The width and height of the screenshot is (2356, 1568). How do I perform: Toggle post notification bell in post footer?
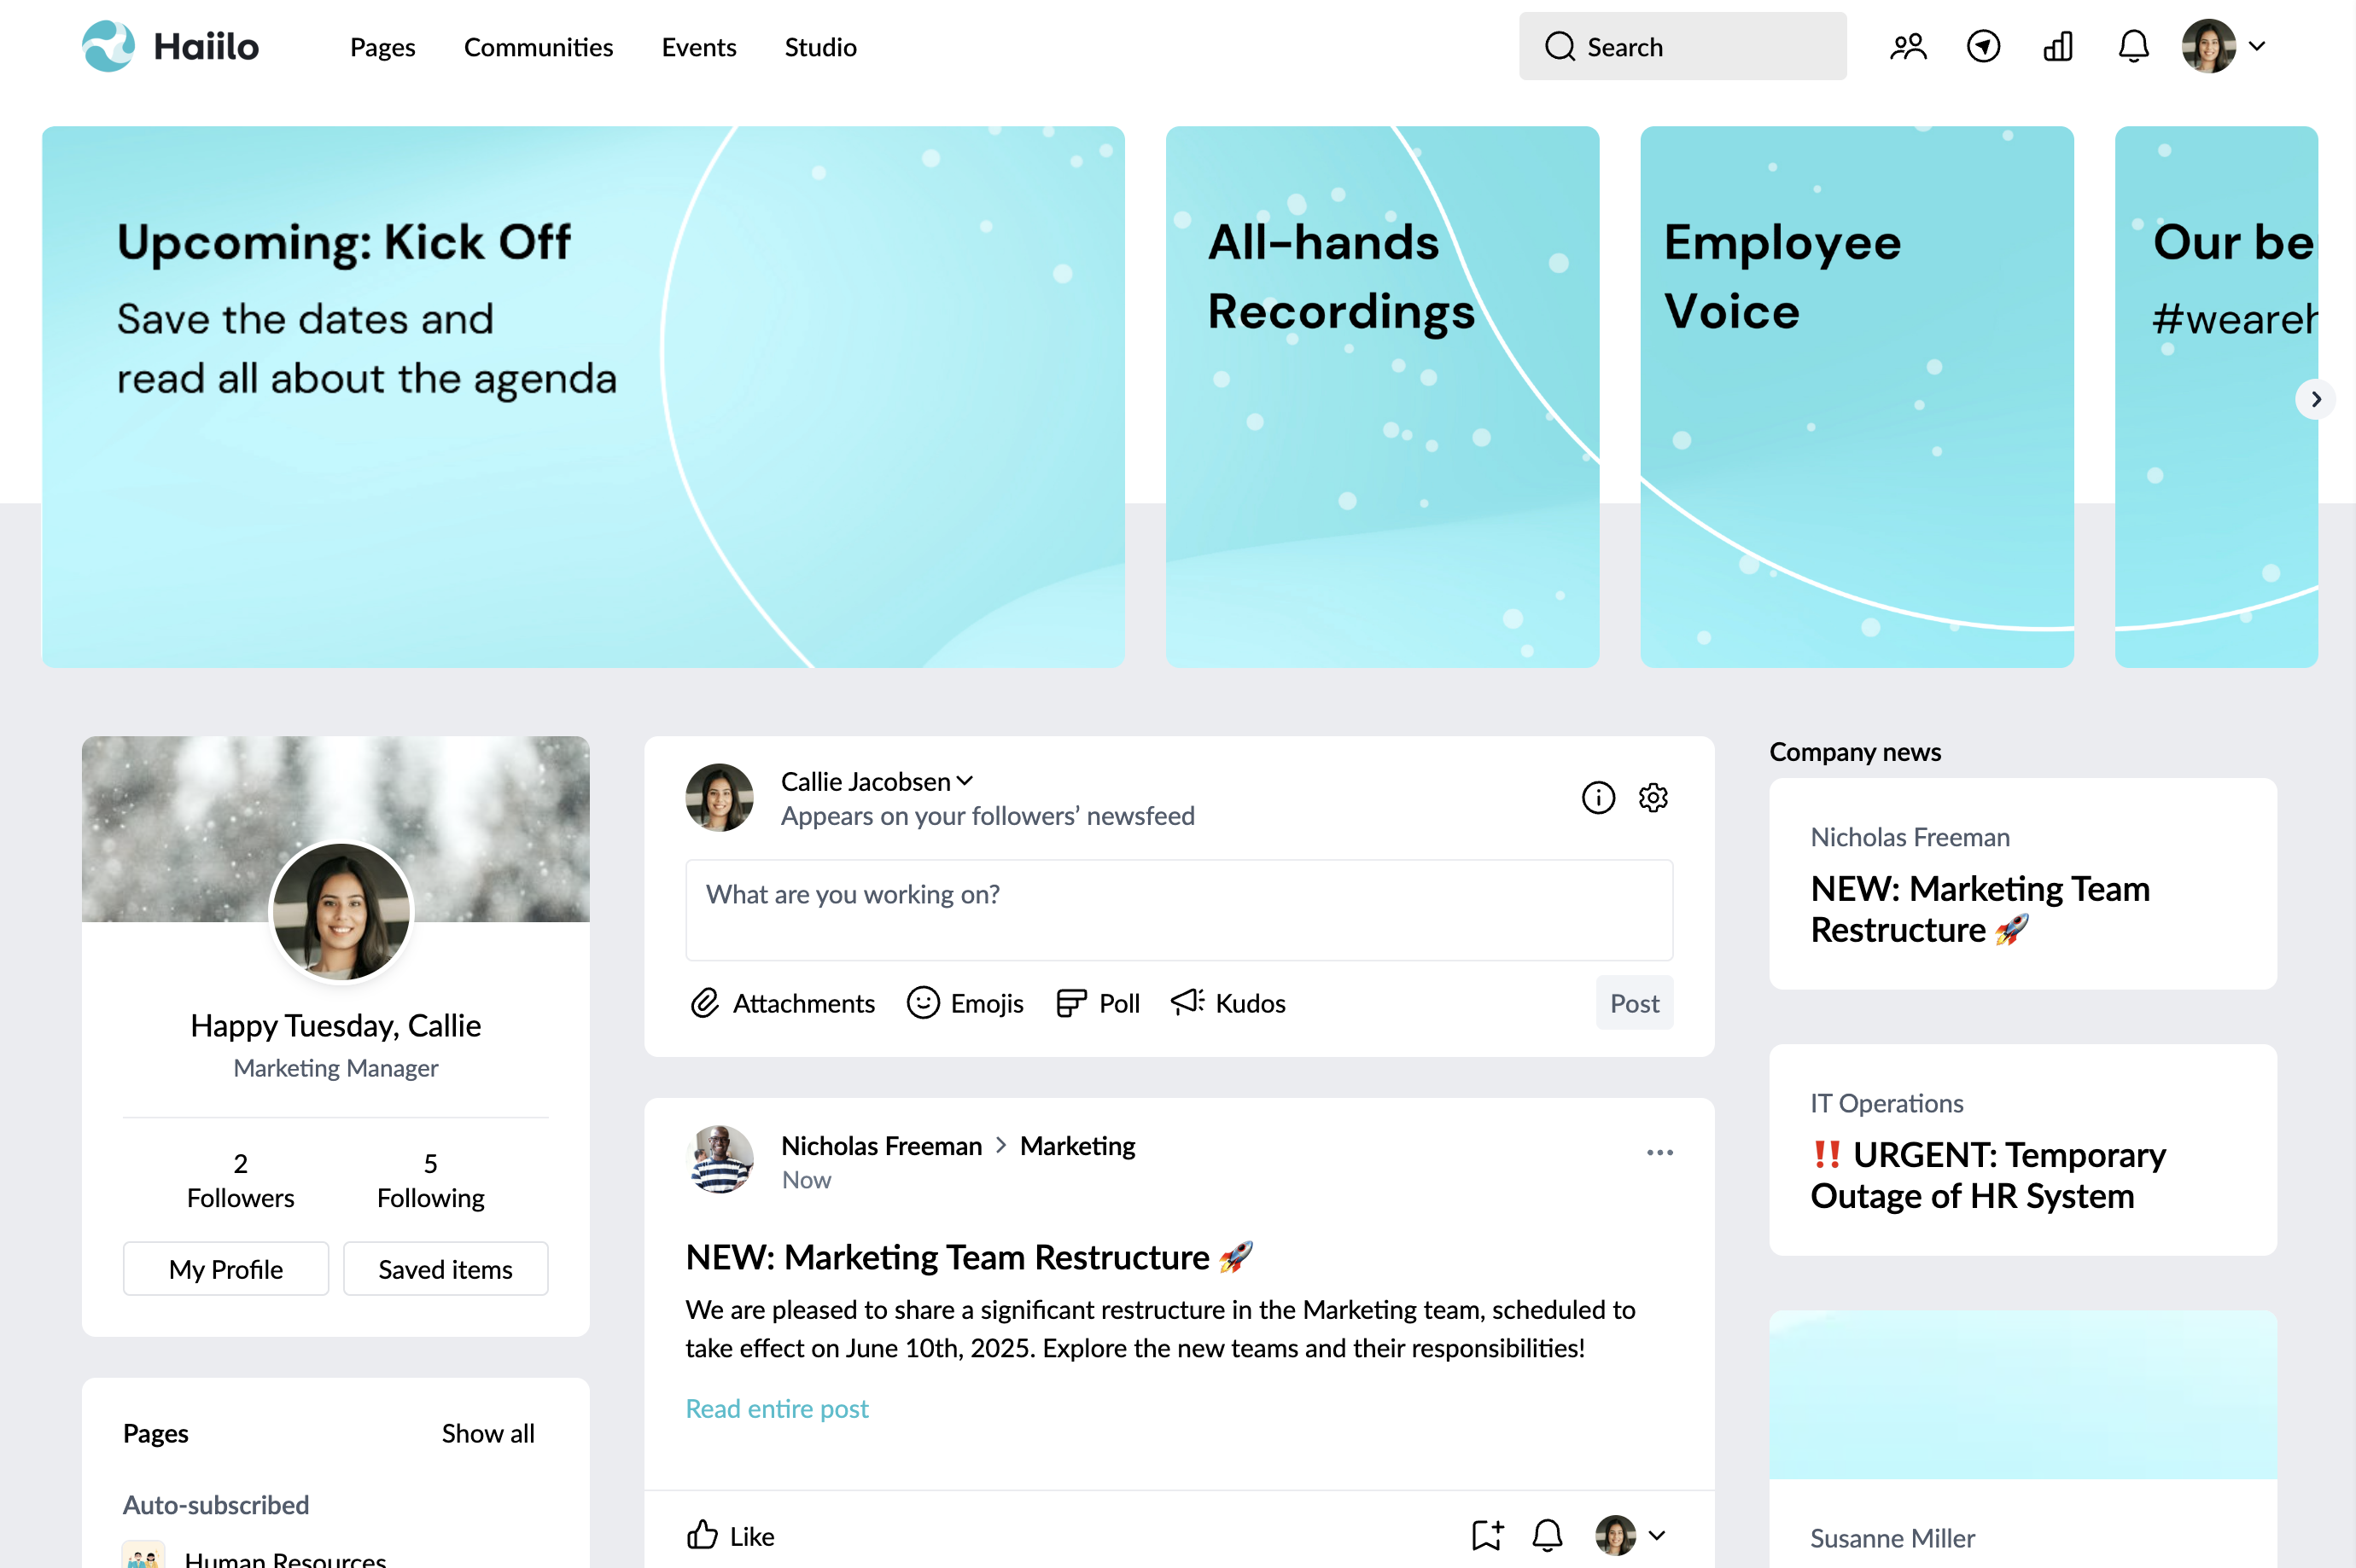click(1547, 1535)
